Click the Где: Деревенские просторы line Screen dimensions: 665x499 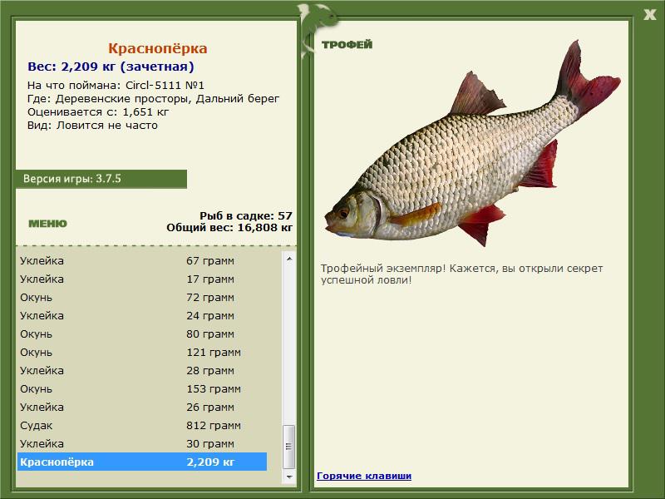(x=153, y=99)
